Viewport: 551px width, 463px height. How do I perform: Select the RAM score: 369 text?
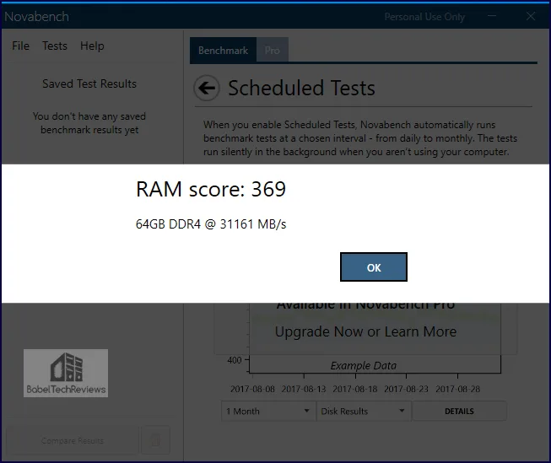tap(211, 189)
